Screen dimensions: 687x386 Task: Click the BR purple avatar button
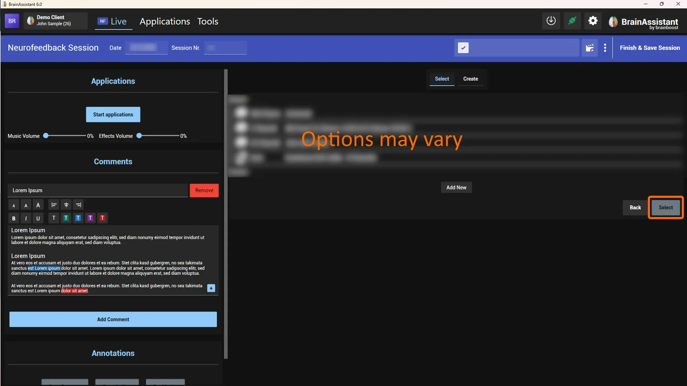(12, 21)
